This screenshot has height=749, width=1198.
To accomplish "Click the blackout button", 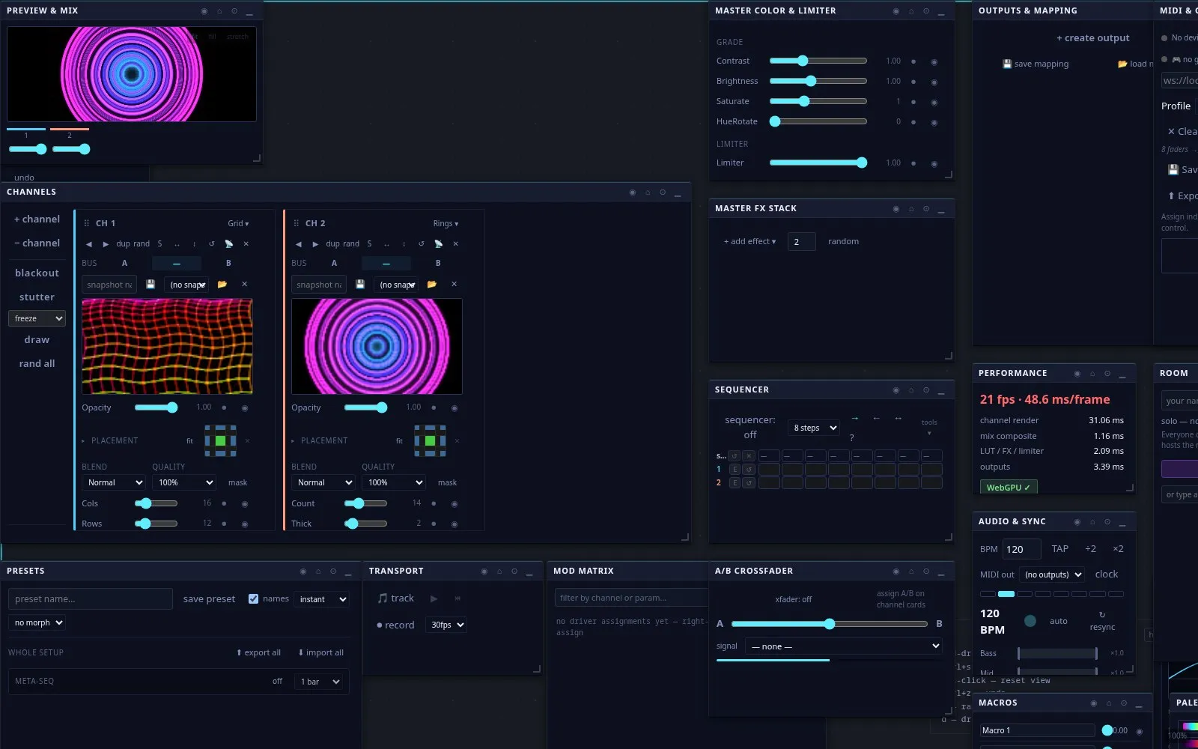I will (37, 273).
